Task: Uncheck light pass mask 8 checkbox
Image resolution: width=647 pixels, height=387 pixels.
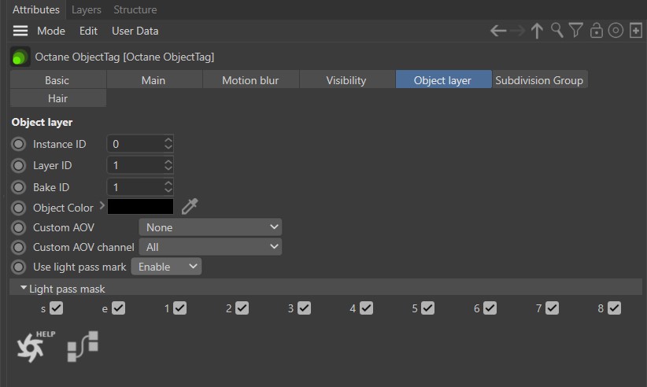Action: pos(615,308)
